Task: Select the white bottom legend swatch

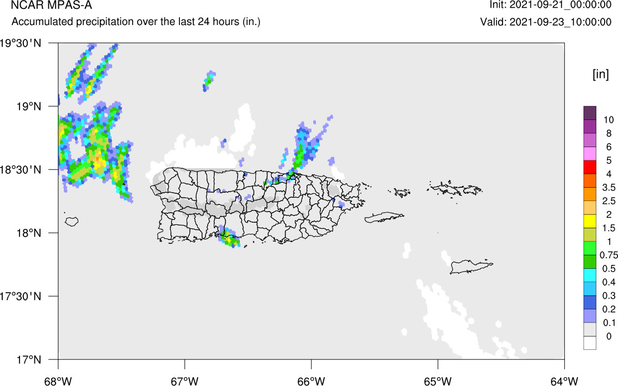Action: pyautogui.click(x=590, y=343)
